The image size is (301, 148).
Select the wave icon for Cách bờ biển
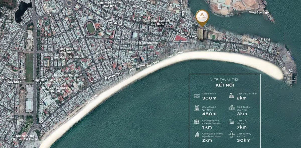pyautogui.click(x=197, y=96)
